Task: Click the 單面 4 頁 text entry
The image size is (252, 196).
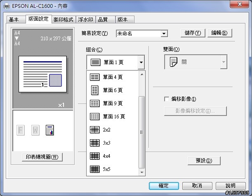Action: click(x=113, y=77)
